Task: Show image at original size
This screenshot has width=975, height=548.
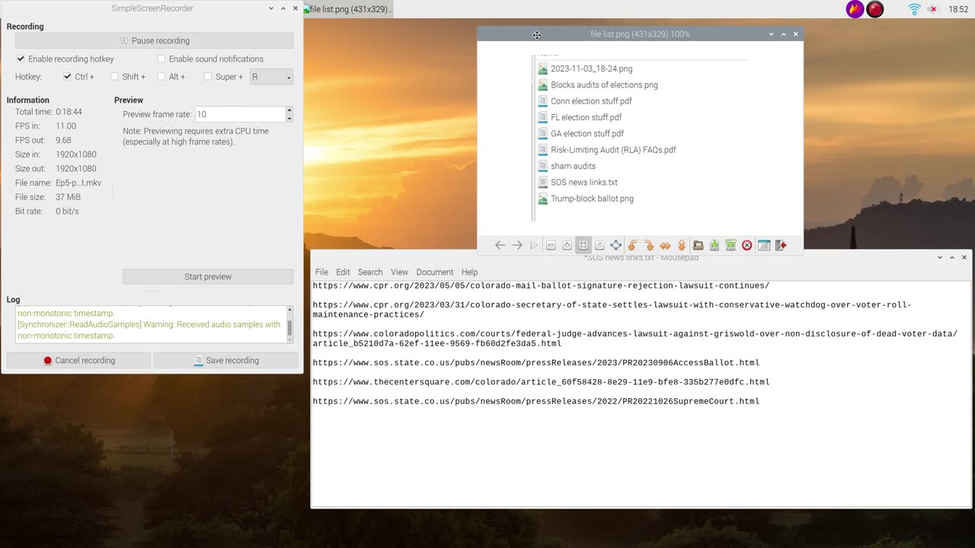Action: (599, 245)
